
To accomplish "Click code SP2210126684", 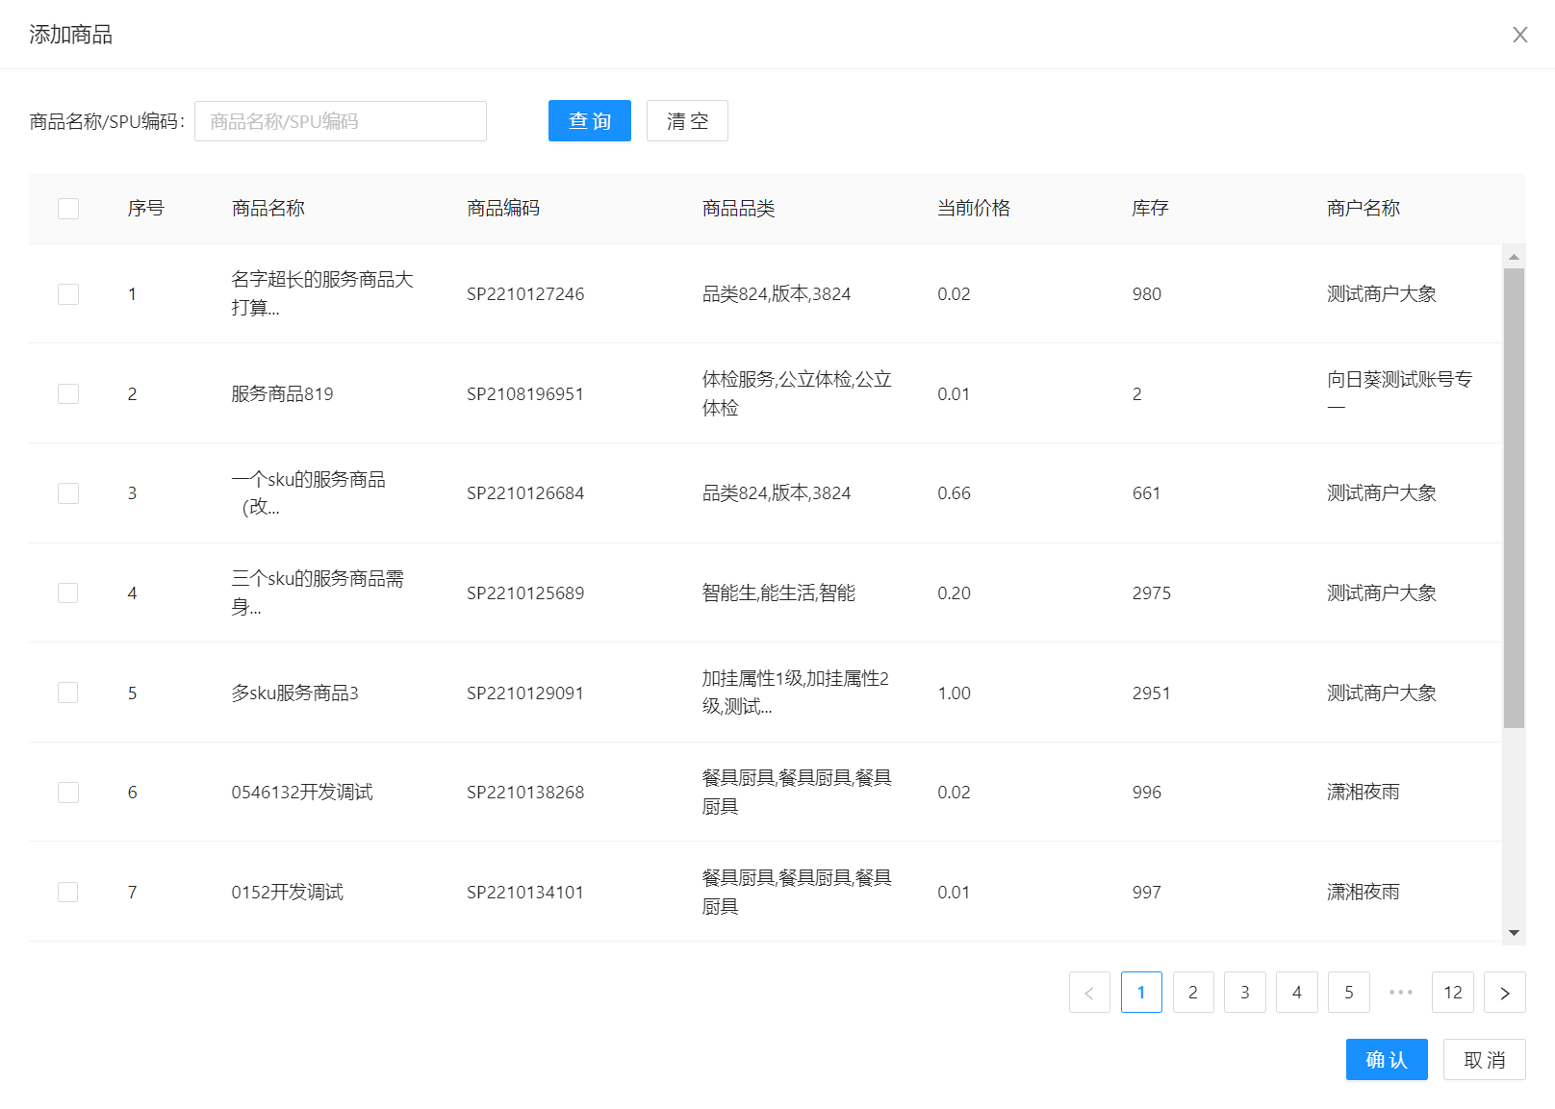I will click(x=525, y=493).
